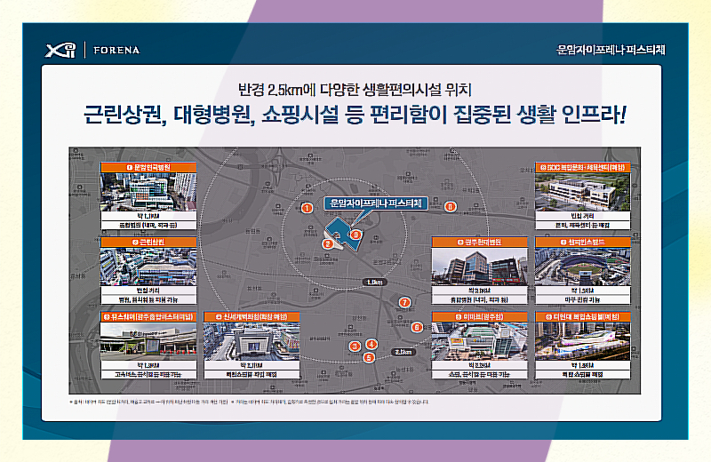
Task: Open the 운암한국병원 building photo
Action: pyautogui.click(x=148, y=192)
